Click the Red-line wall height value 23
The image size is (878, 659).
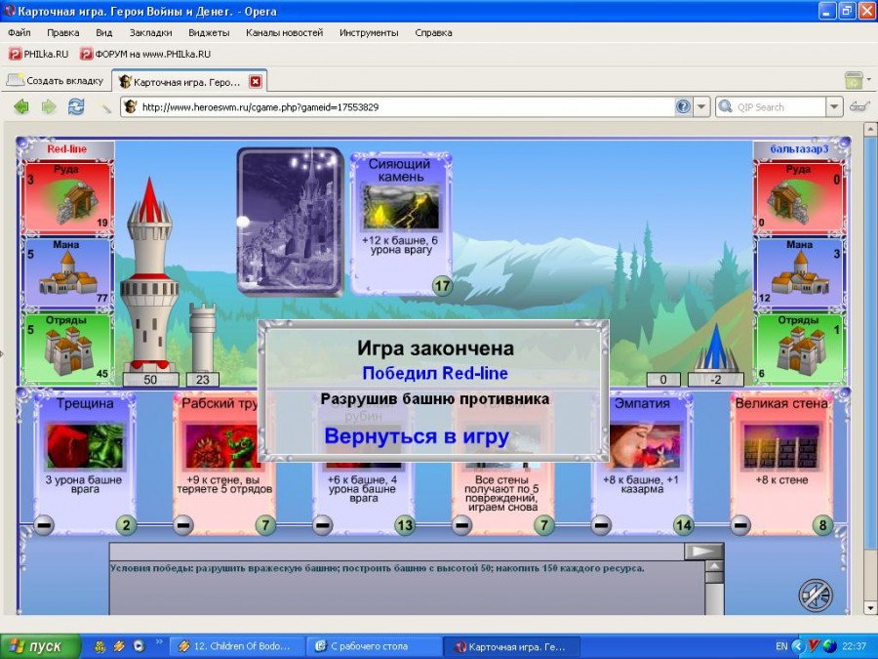(x=203, y=380)
